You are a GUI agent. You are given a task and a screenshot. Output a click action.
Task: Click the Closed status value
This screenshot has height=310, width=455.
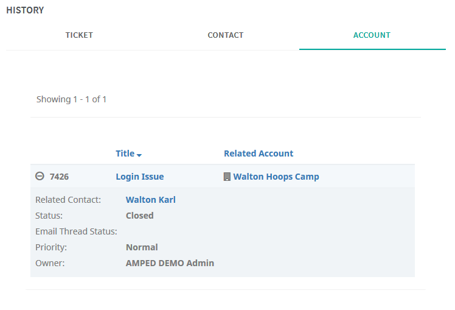[139, 216]
